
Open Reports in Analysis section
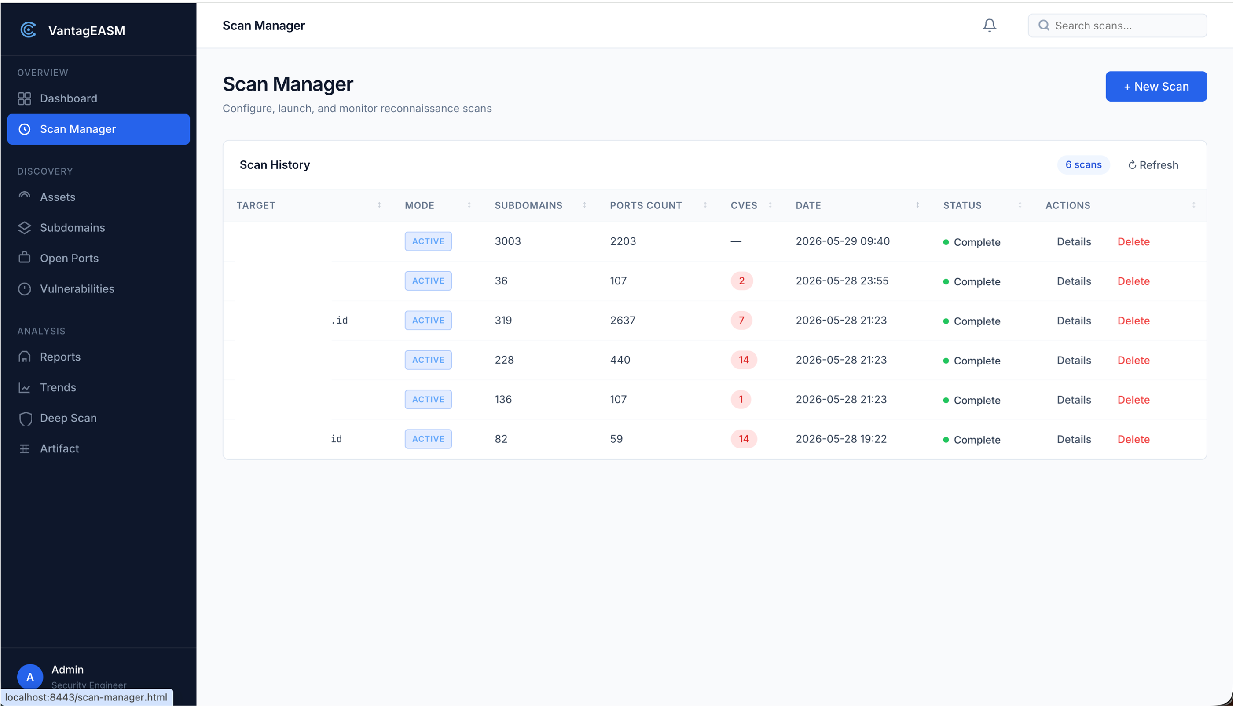(99, 357)
